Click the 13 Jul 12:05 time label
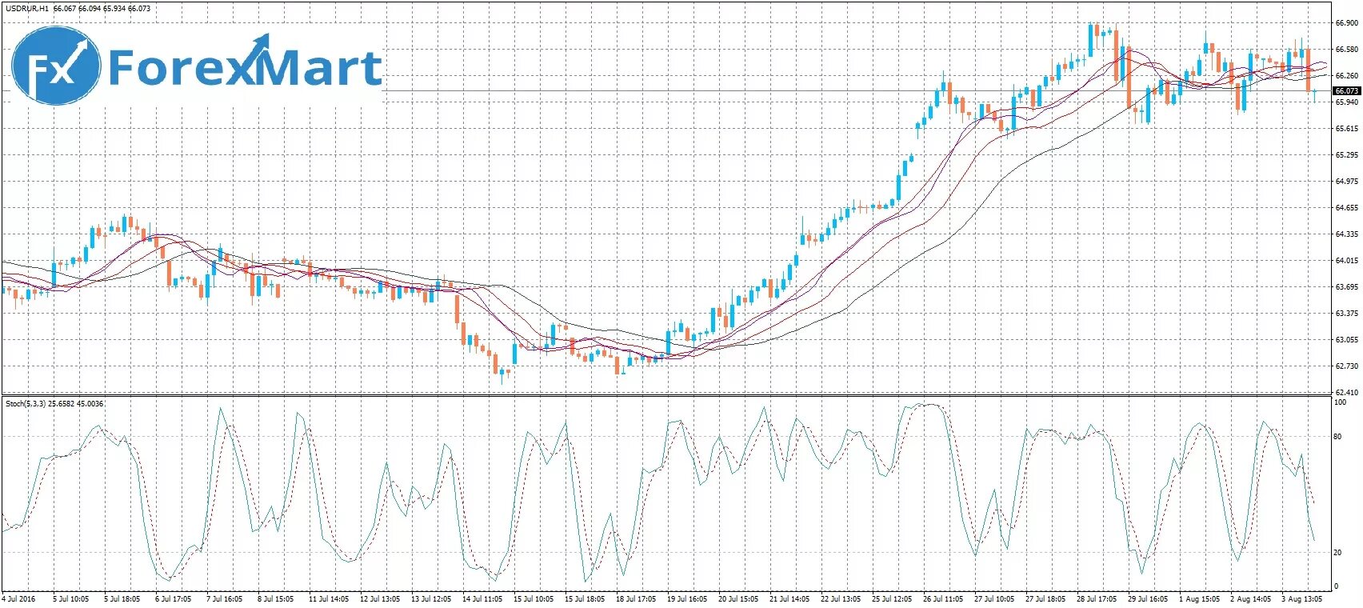Viewport: 1363px width, 608px height. 431,598
